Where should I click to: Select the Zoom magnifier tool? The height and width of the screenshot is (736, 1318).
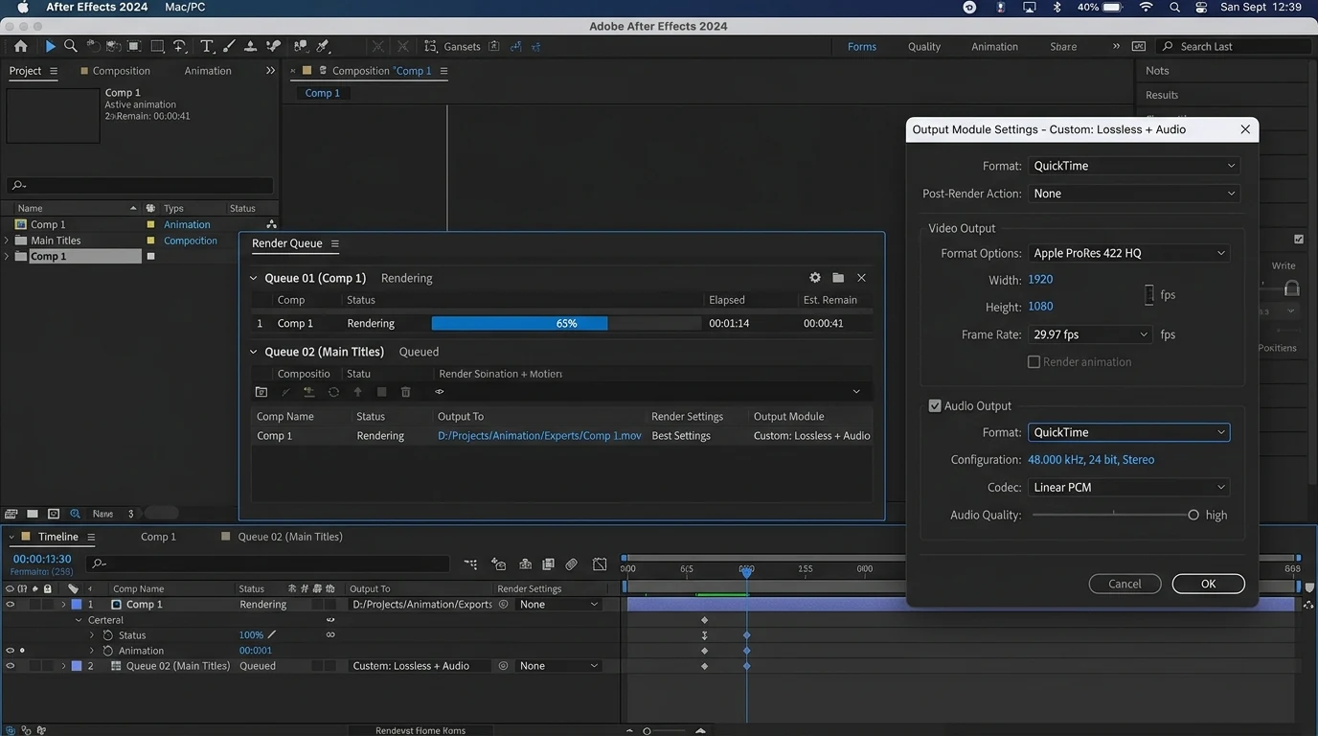point(71,46)
